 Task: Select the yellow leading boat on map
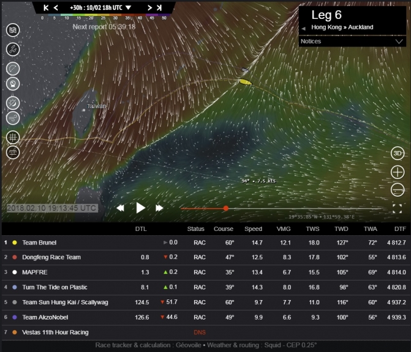tap(246, 82)
